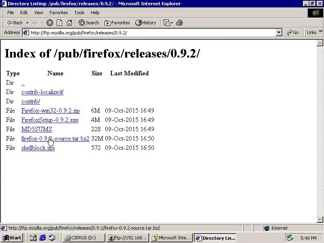Viewport: 324px width, 243px height.
Task: Click the system tray network icon
Action: click(290, 238)
